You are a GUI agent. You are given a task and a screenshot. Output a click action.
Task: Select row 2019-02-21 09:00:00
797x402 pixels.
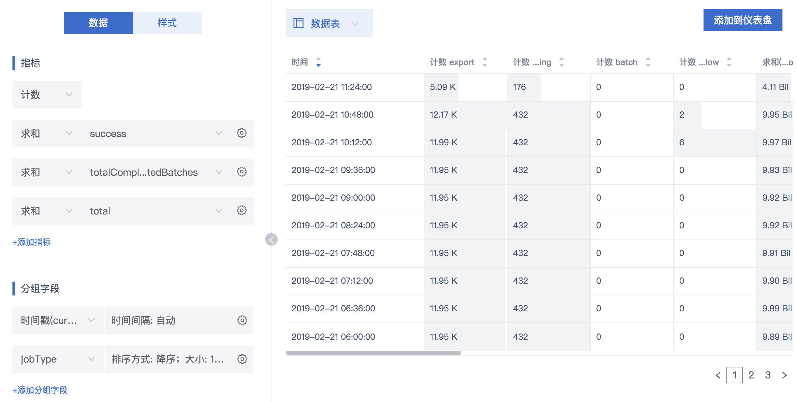(x=539, y=198)
